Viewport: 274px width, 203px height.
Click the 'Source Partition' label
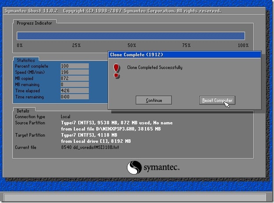30,123
